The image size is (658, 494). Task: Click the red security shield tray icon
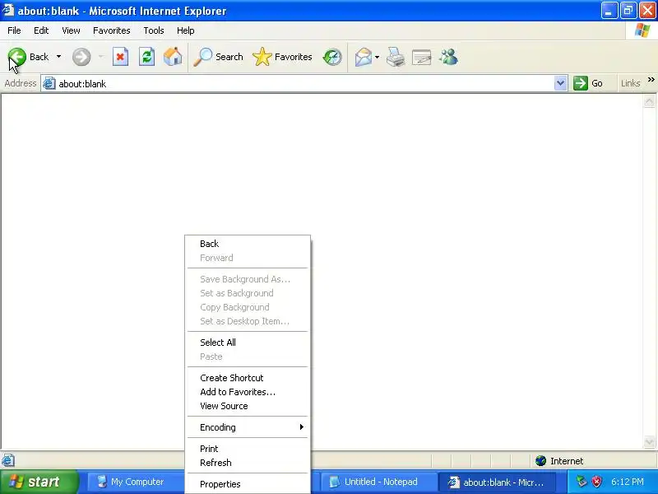point(596,482)
